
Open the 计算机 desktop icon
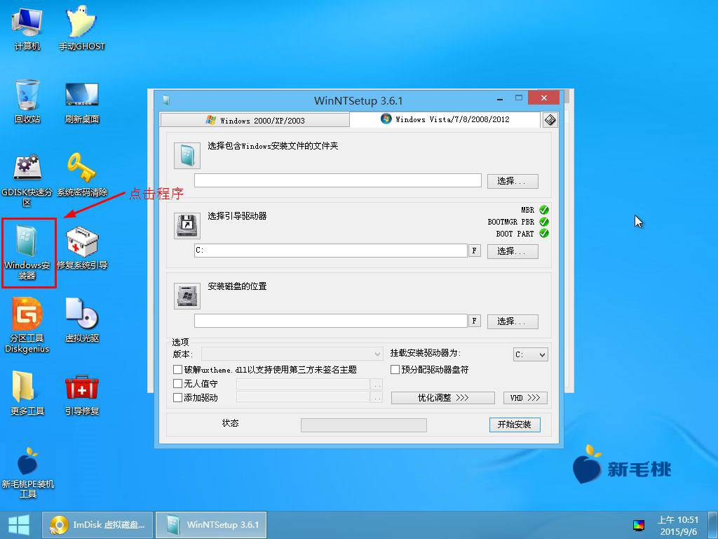tap(27, 28)
